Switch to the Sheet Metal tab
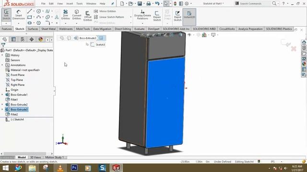This screenshot has width=307, height=172. (x=48, y=29)
